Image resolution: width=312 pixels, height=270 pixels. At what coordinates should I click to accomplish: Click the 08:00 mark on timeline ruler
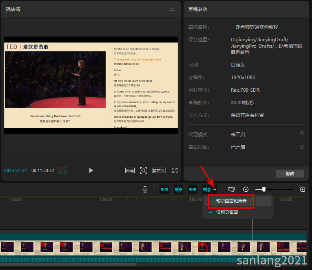click(287, 200)
